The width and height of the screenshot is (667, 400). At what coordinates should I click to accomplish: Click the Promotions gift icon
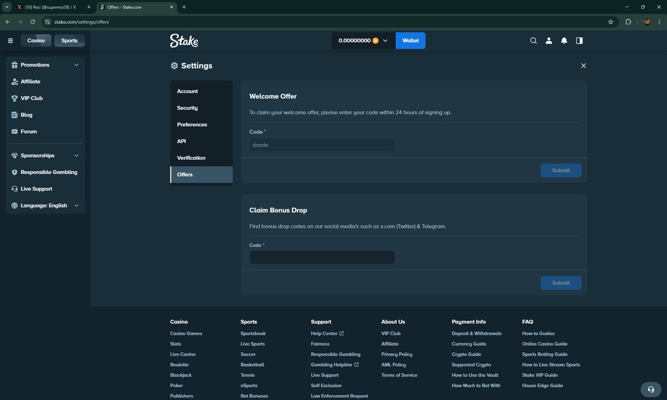(15, 65)
